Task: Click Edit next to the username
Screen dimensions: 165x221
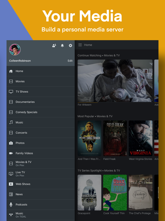Action: pyautogui.click(x=70, y=61)
